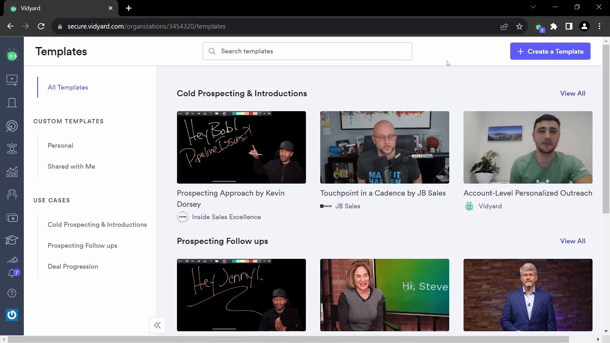Click the Vidyard home icon in sidebar

tap(12, 55)
